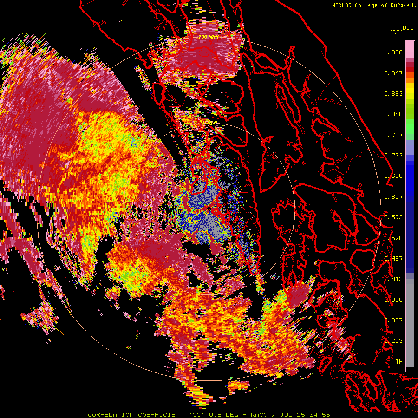
Task: Click the NEXLAB-College of DuPage credit text
Action: pyautogui.click(x=373, y=5)
